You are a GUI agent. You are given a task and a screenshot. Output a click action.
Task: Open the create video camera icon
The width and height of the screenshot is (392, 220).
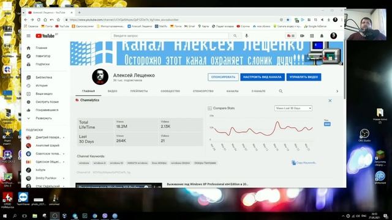tap(302, 36)
